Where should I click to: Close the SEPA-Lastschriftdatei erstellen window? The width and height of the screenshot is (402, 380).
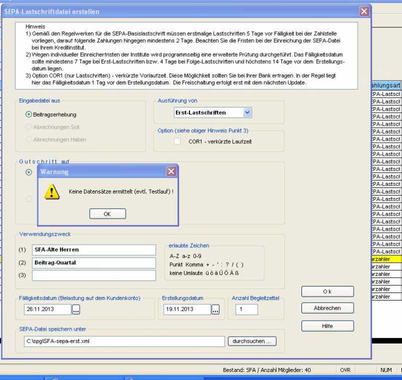364,11
